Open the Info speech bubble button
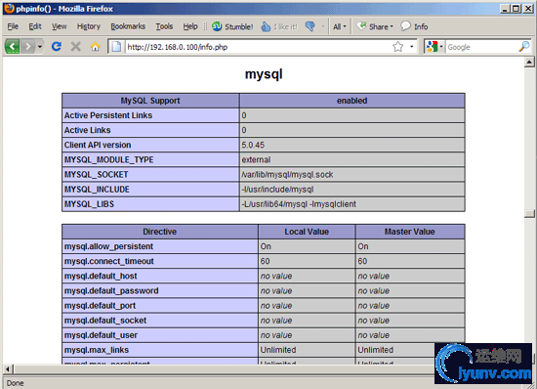This screenshot has height=389, width=537. (414, 26)
